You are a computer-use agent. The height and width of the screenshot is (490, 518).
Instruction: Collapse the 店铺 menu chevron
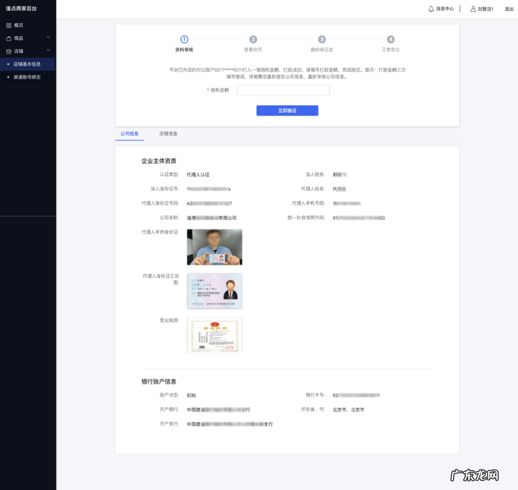[x=48, y=51]
